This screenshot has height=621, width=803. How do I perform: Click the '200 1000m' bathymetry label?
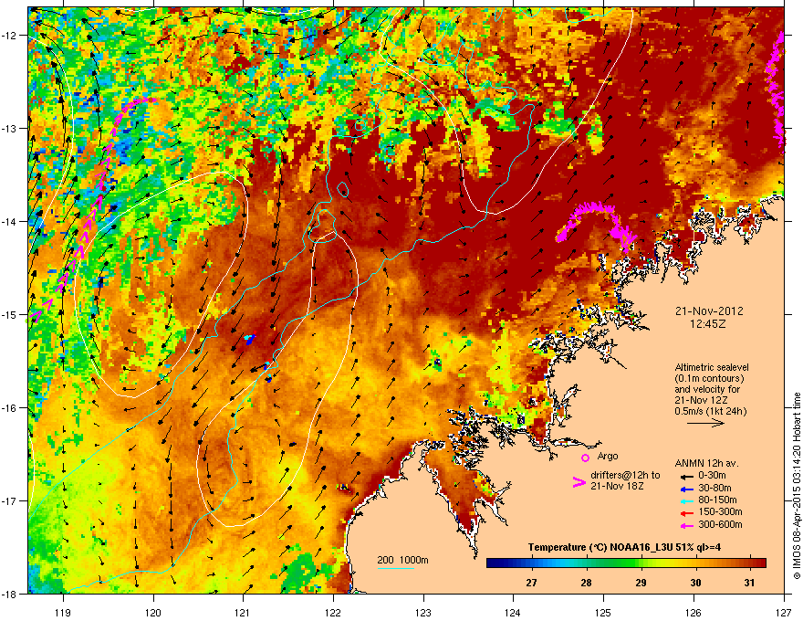tap(402, 560)
